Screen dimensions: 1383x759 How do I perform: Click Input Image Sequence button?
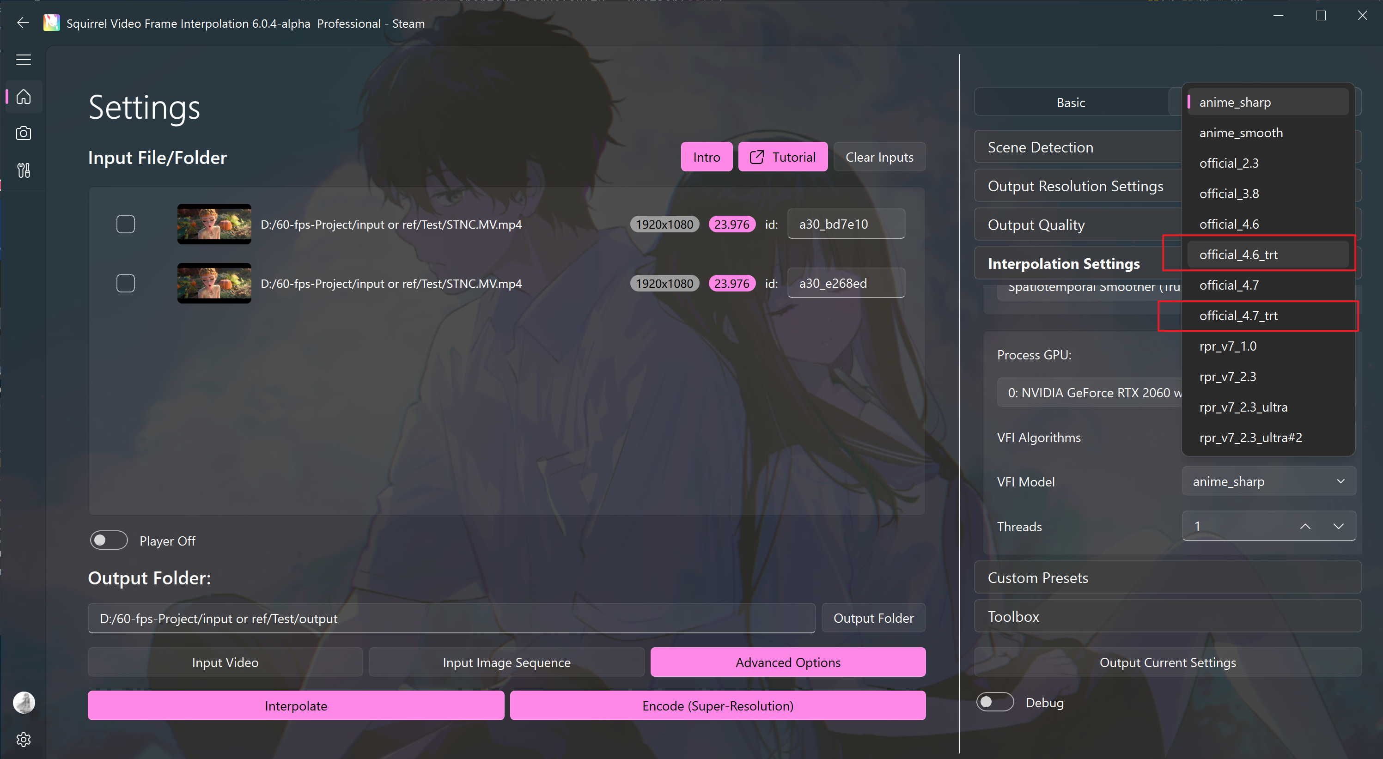pyautogui.click(x=507, y=662)
